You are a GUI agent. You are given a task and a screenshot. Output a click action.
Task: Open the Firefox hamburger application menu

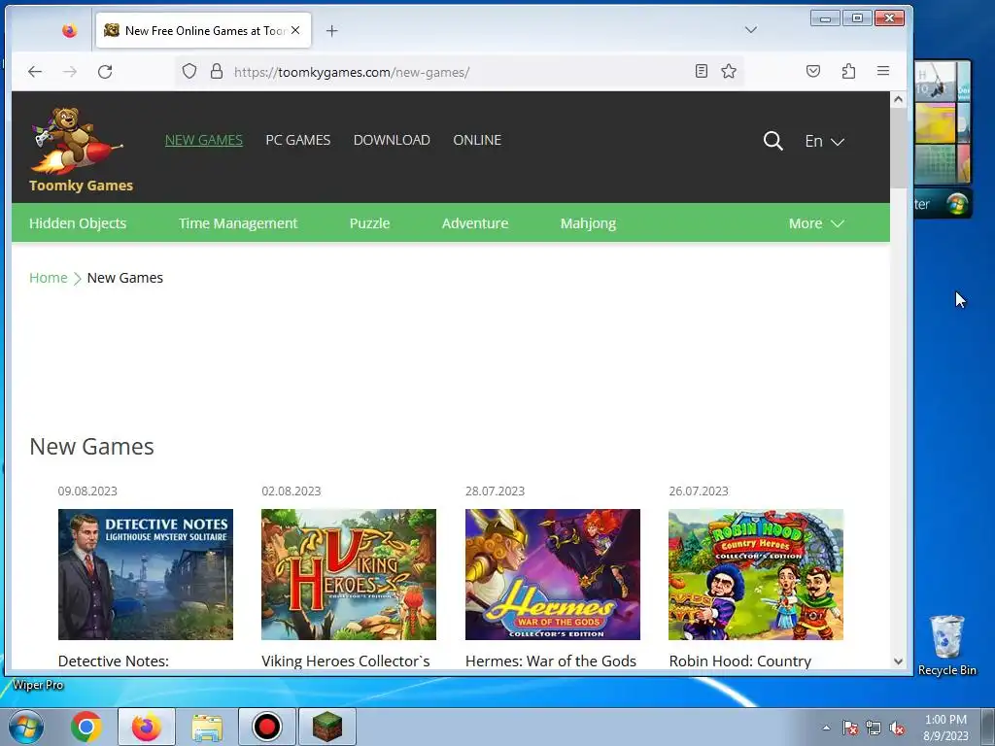click(882, 71)
